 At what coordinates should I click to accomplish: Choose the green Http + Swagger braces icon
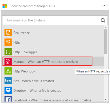tap(8, 52)
